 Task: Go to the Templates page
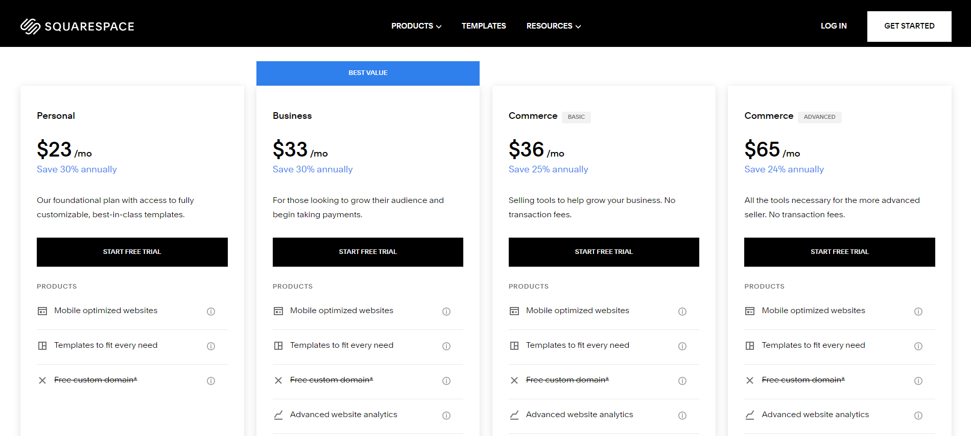pos(484,26)
